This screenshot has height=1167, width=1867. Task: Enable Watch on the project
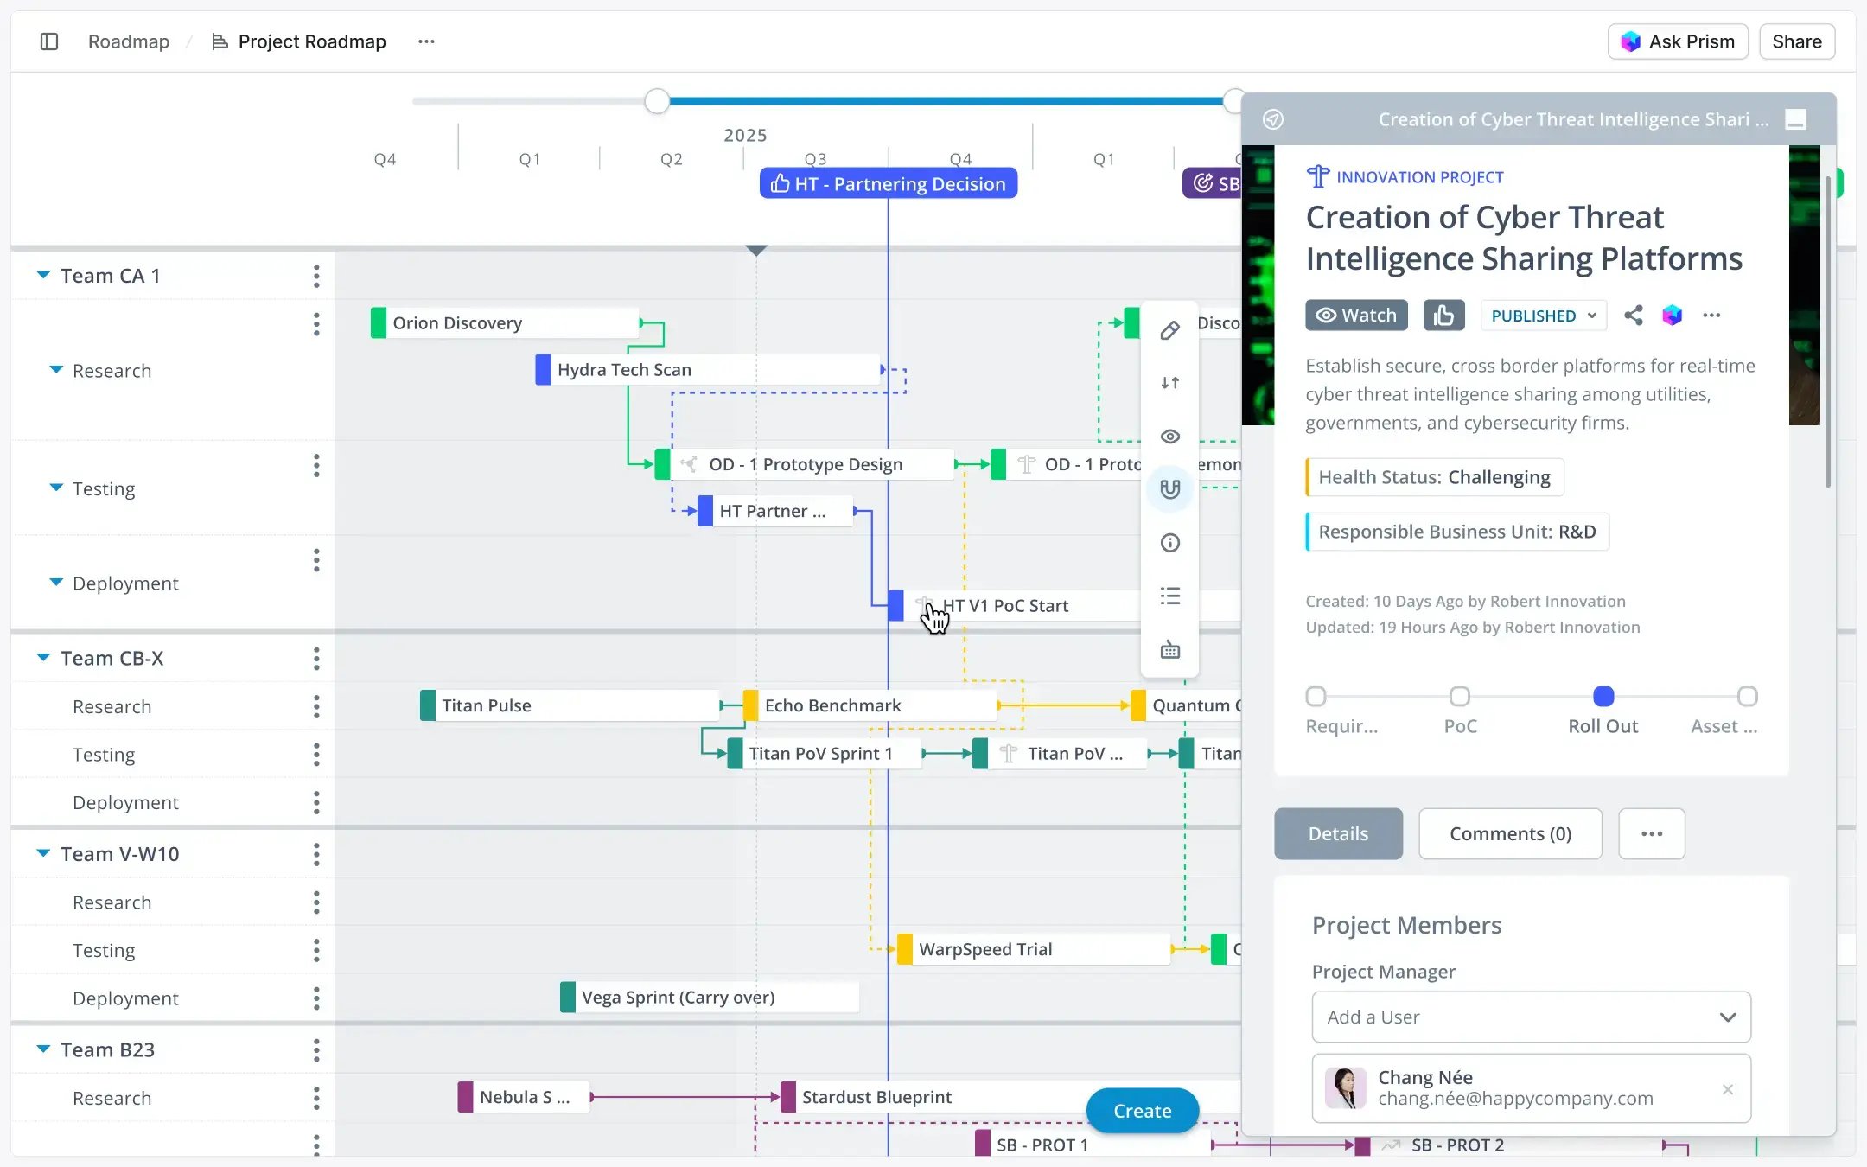1355,315
